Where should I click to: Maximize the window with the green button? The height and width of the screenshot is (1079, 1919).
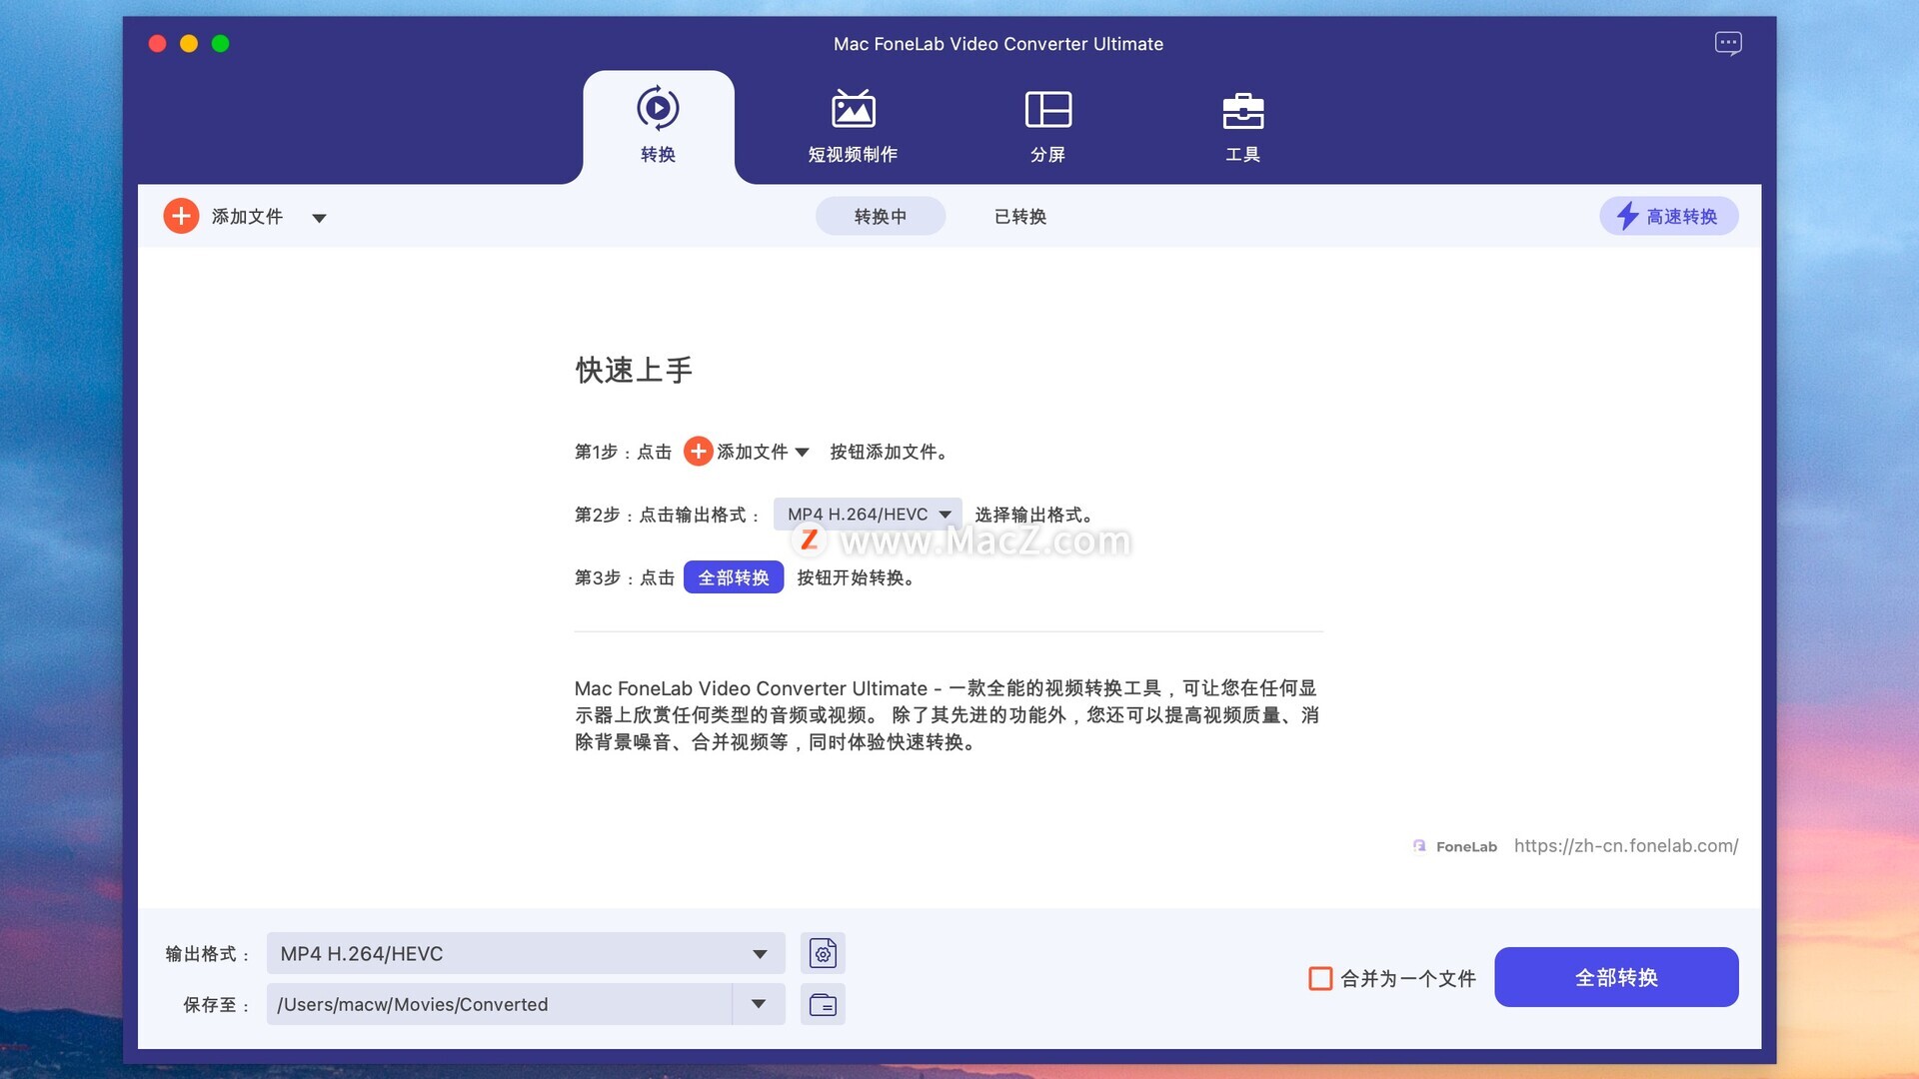pyautogui.click(x=221, y=43)
